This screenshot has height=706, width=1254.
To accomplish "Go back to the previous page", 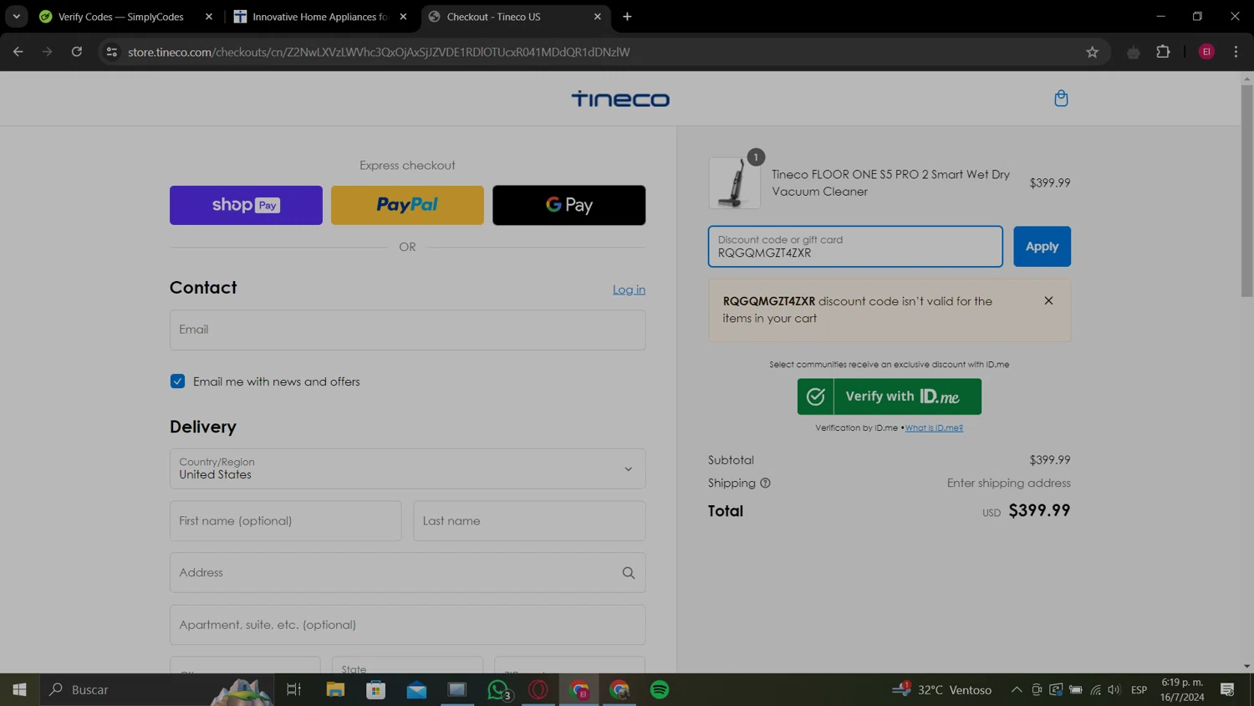I will click(x=18, y=52).
